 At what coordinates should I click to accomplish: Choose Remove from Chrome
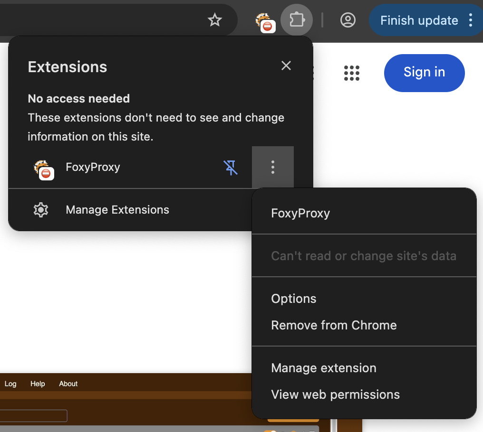click(334, 325)
